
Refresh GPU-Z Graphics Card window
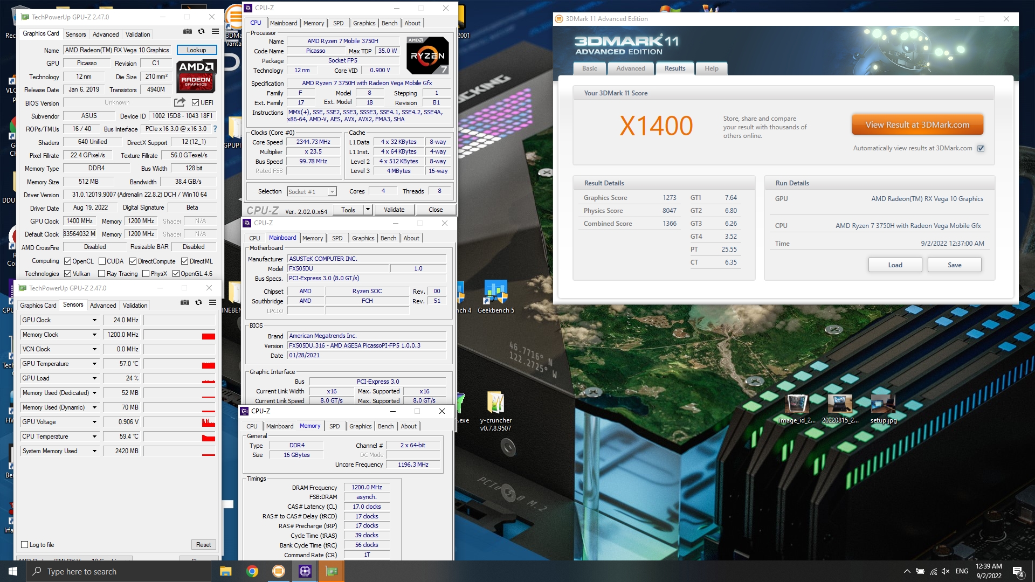point(201,32)
